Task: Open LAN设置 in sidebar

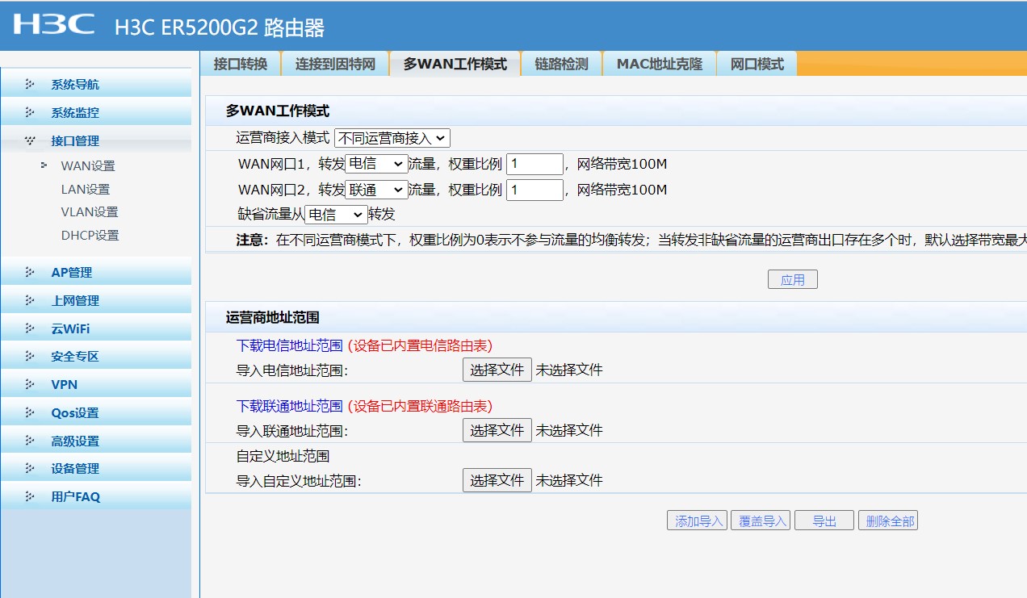Action: (x=86, y=190)
